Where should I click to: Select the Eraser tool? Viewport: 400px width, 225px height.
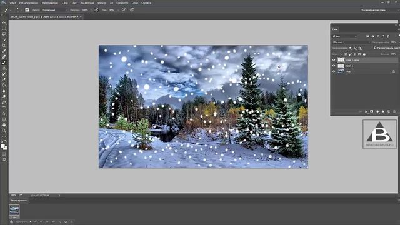[4, 79]
